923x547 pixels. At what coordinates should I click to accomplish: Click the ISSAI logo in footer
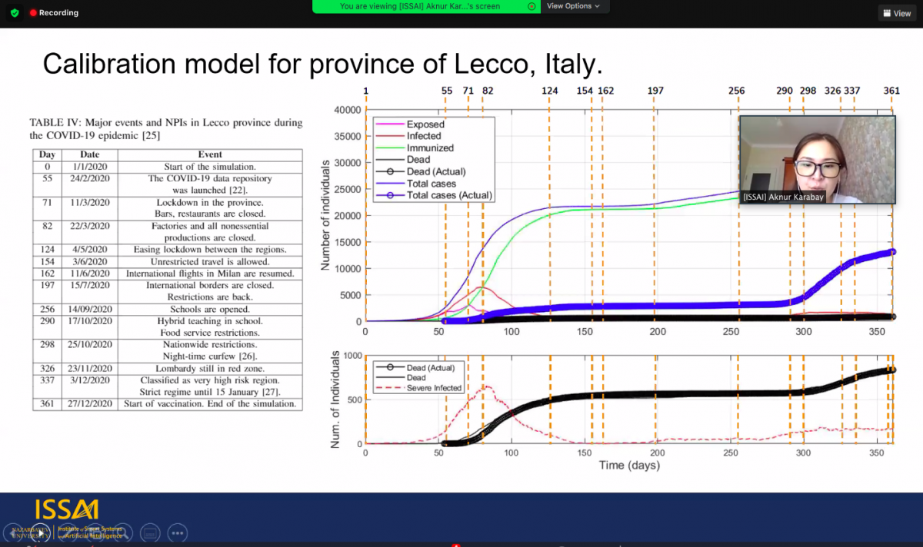point(66,511)
